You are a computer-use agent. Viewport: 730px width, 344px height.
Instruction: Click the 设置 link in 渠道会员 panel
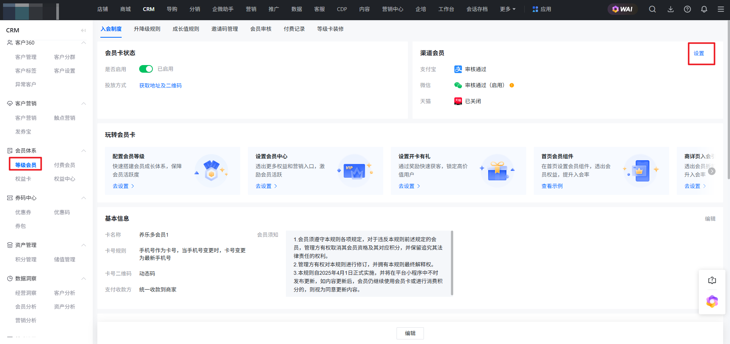(698, 53)
